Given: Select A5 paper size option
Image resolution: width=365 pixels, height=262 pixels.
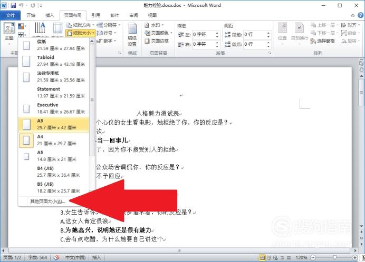Looking at the screenshot, I should (54, 156).
